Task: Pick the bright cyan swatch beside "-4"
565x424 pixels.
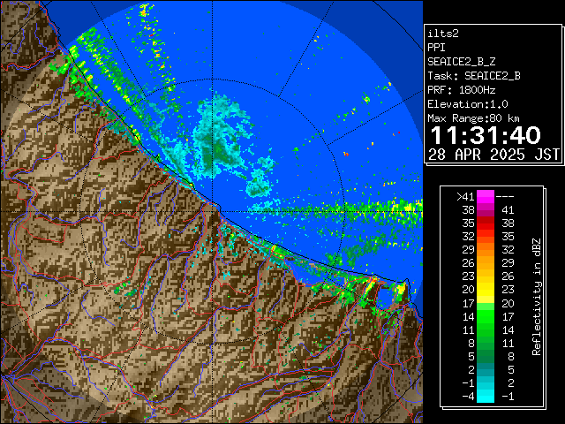Action: [x=486, y=397]
